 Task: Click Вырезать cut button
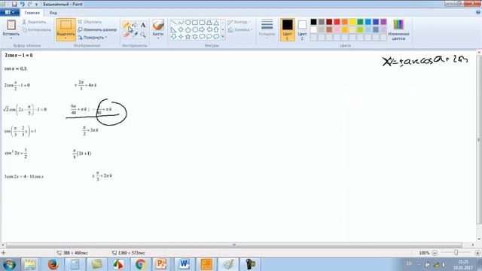point(34,22)
